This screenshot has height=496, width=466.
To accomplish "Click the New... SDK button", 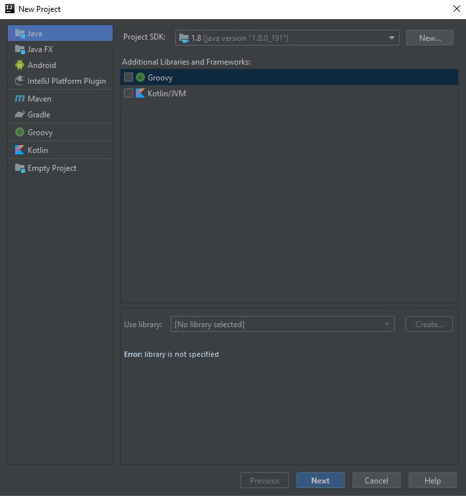I will (x=430, y=38).
